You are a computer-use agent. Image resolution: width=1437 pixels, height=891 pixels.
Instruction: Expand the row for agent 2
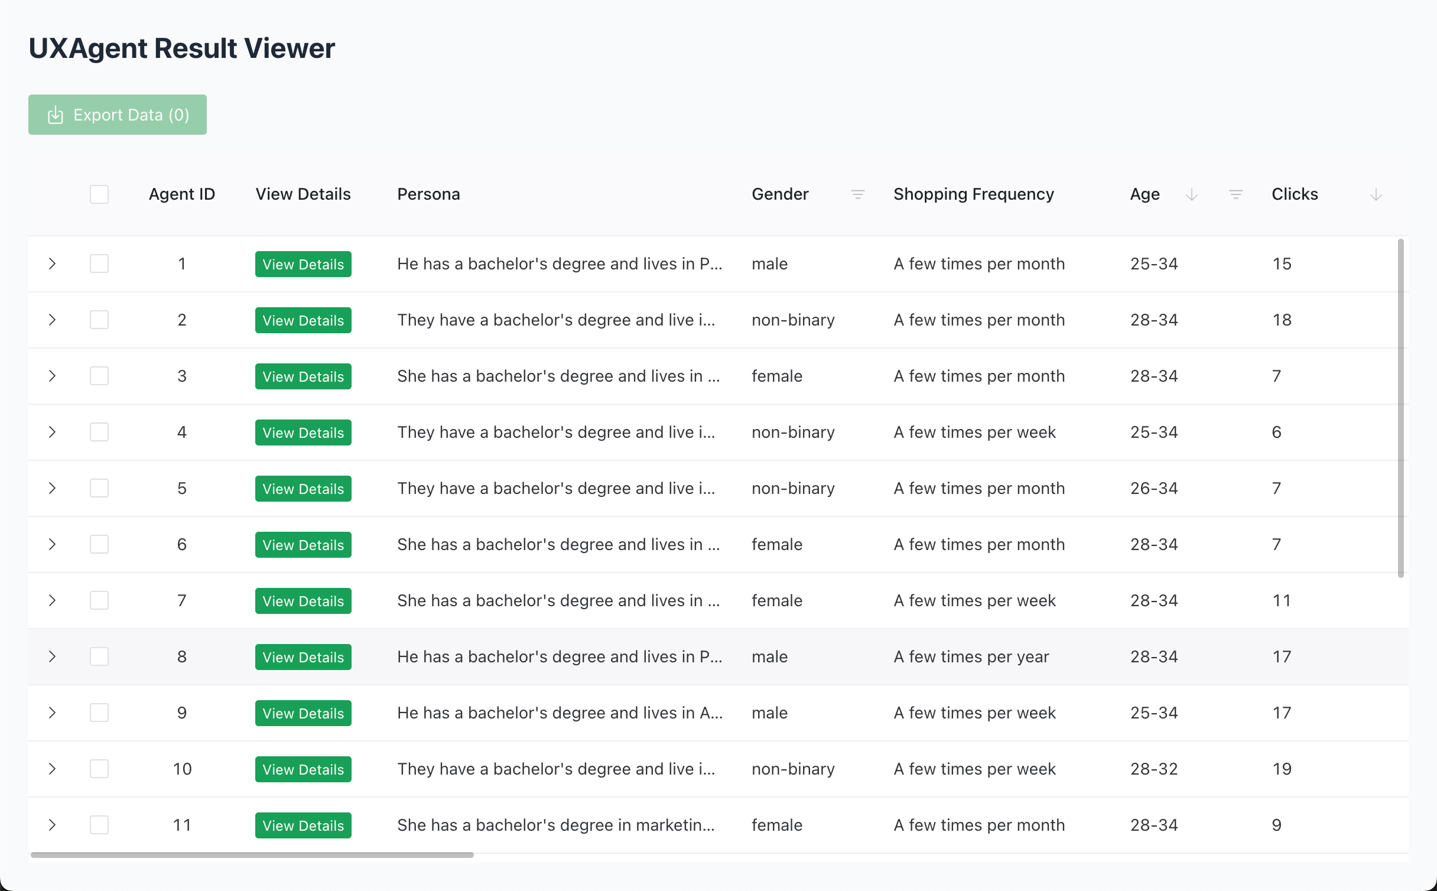pyautogui.click(x=52, y=320)
